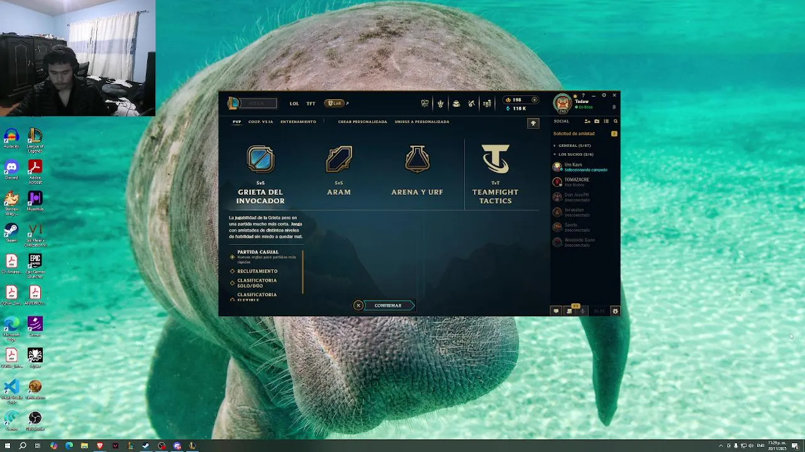Open client settings gear at top
The image size is (805, 452).
(604, 95)
